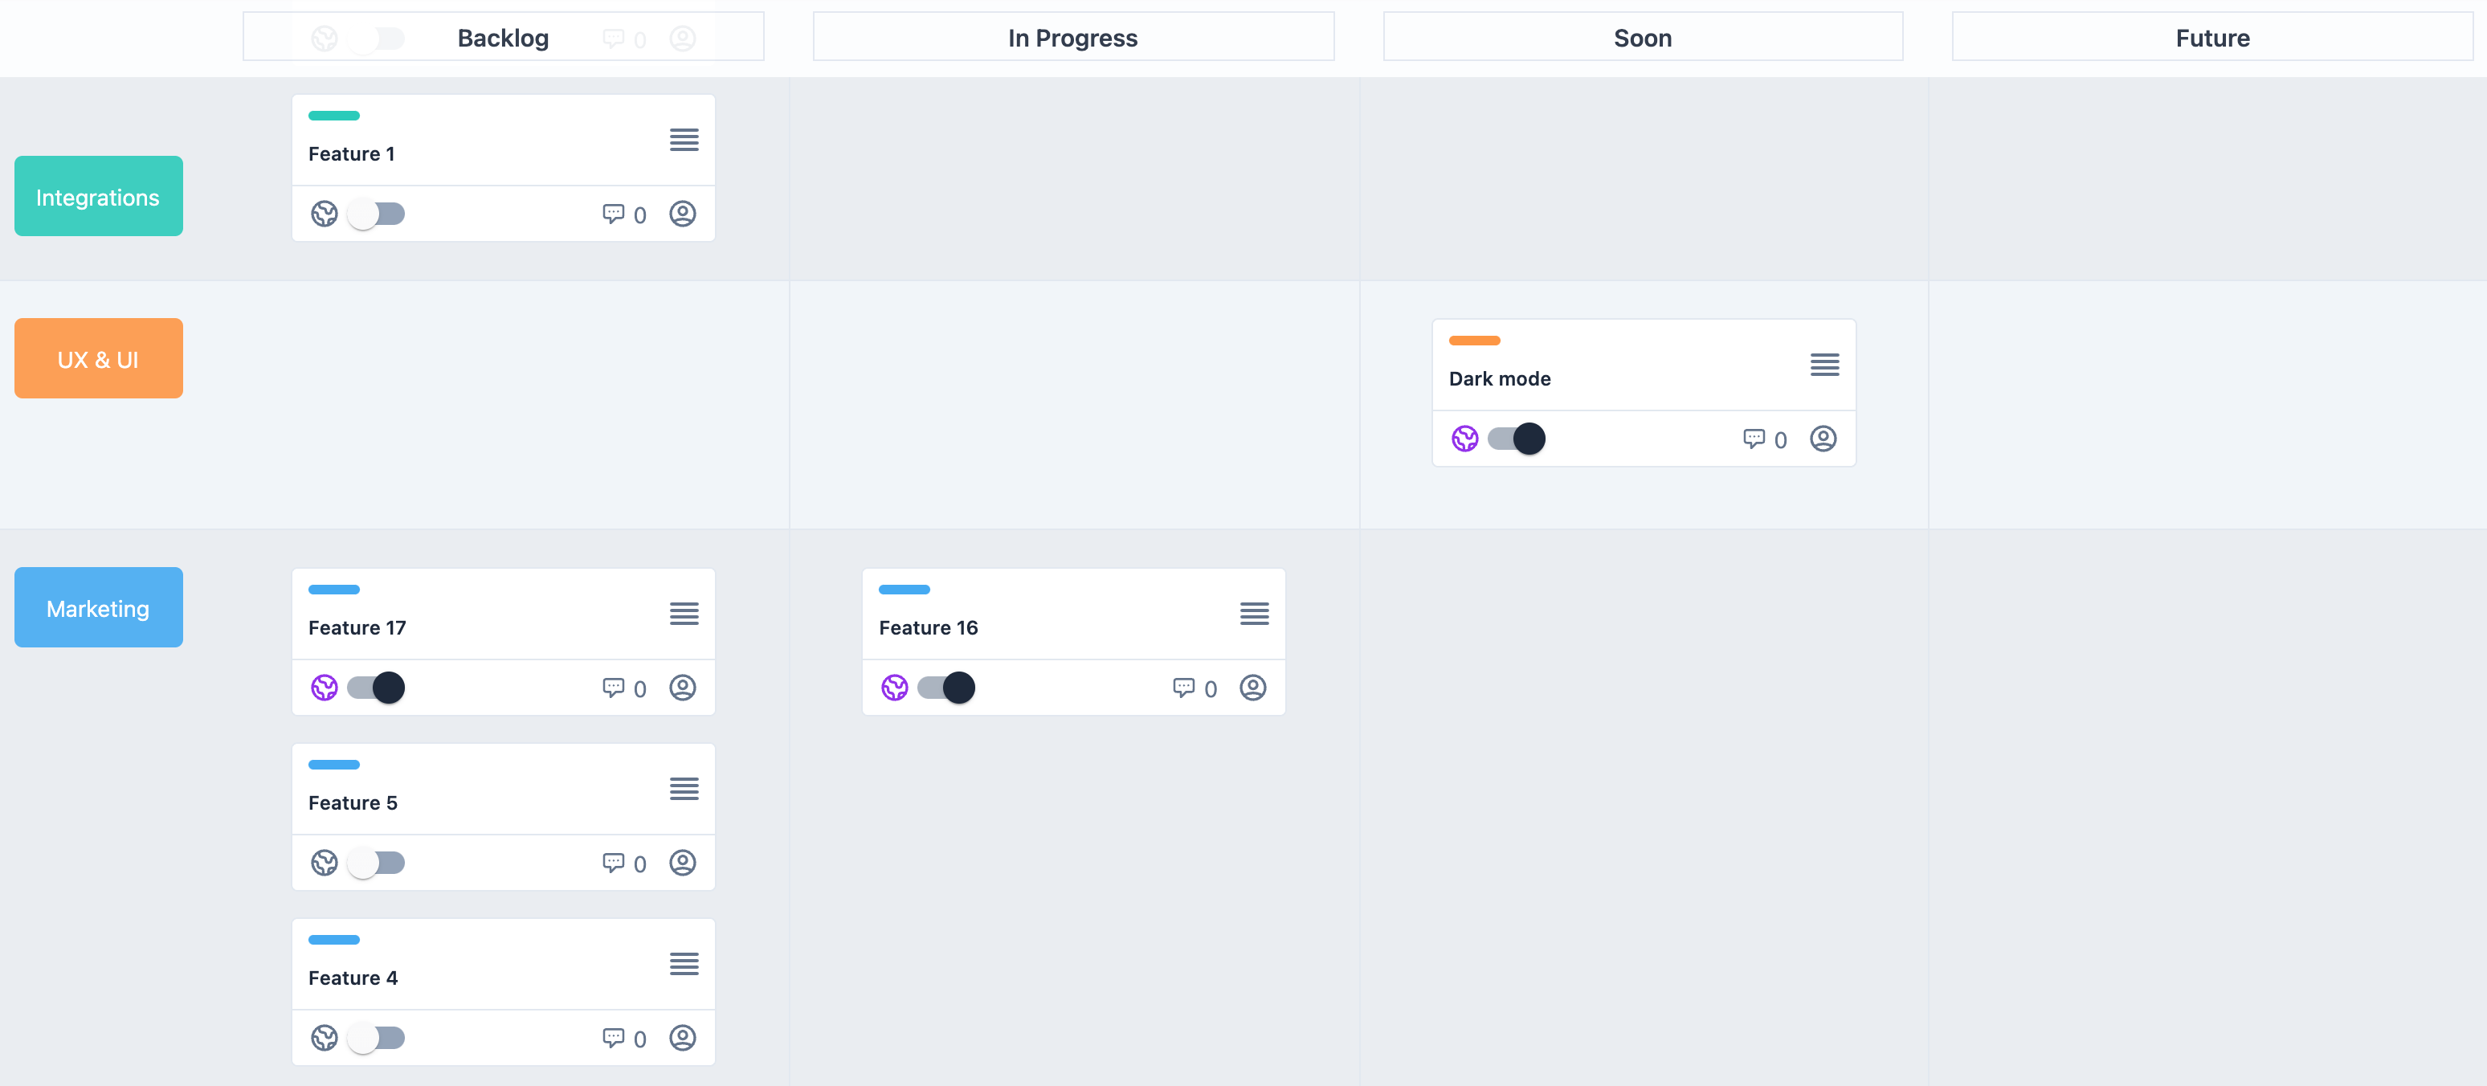Image resolution: width=2487 pixels, height=1086 pixels.
Task: Select the In Progress column header
Action: coord(1072,38)
